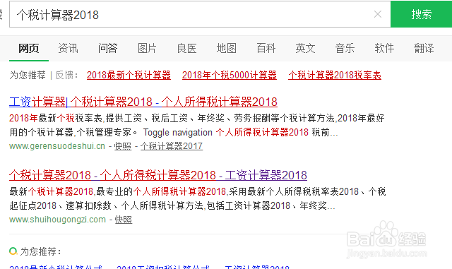452x269 pixels.
Task: Select the 网页 tab
Action: 29,48
